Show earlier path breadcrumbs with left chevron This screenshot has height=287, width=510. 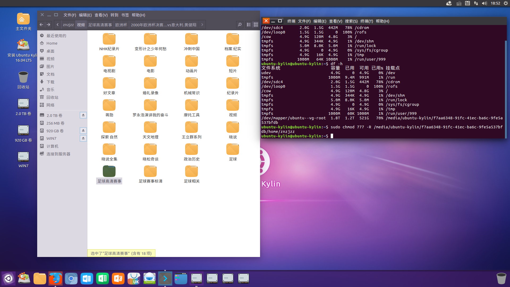tap(58, 25)
